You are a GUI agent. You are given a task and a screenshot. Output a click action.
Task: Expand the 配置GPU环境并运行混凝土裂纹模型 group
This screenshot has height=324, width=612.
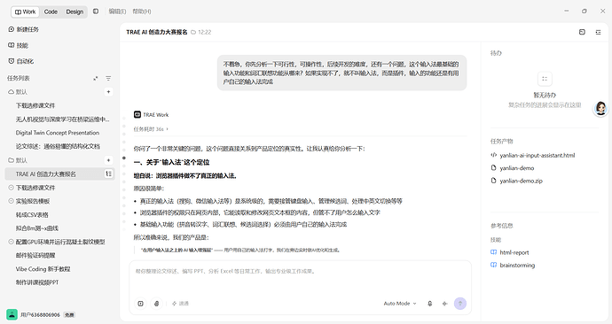(11, 242)
